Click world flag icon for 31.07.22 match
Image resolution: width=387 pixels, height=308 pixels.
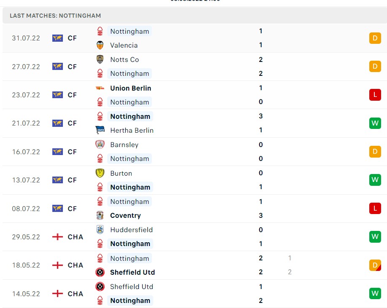57,38
